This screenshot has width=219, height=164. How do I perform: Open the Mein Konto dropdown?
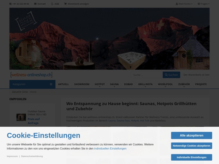[x=184, y=4]
